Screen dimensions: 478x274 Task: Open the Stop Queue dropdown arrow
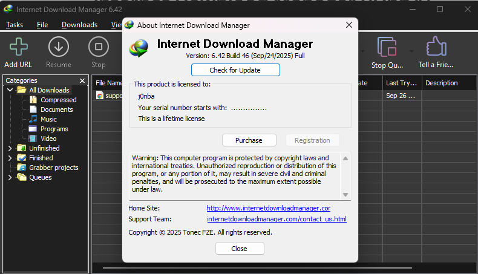[x=411, y=51]
